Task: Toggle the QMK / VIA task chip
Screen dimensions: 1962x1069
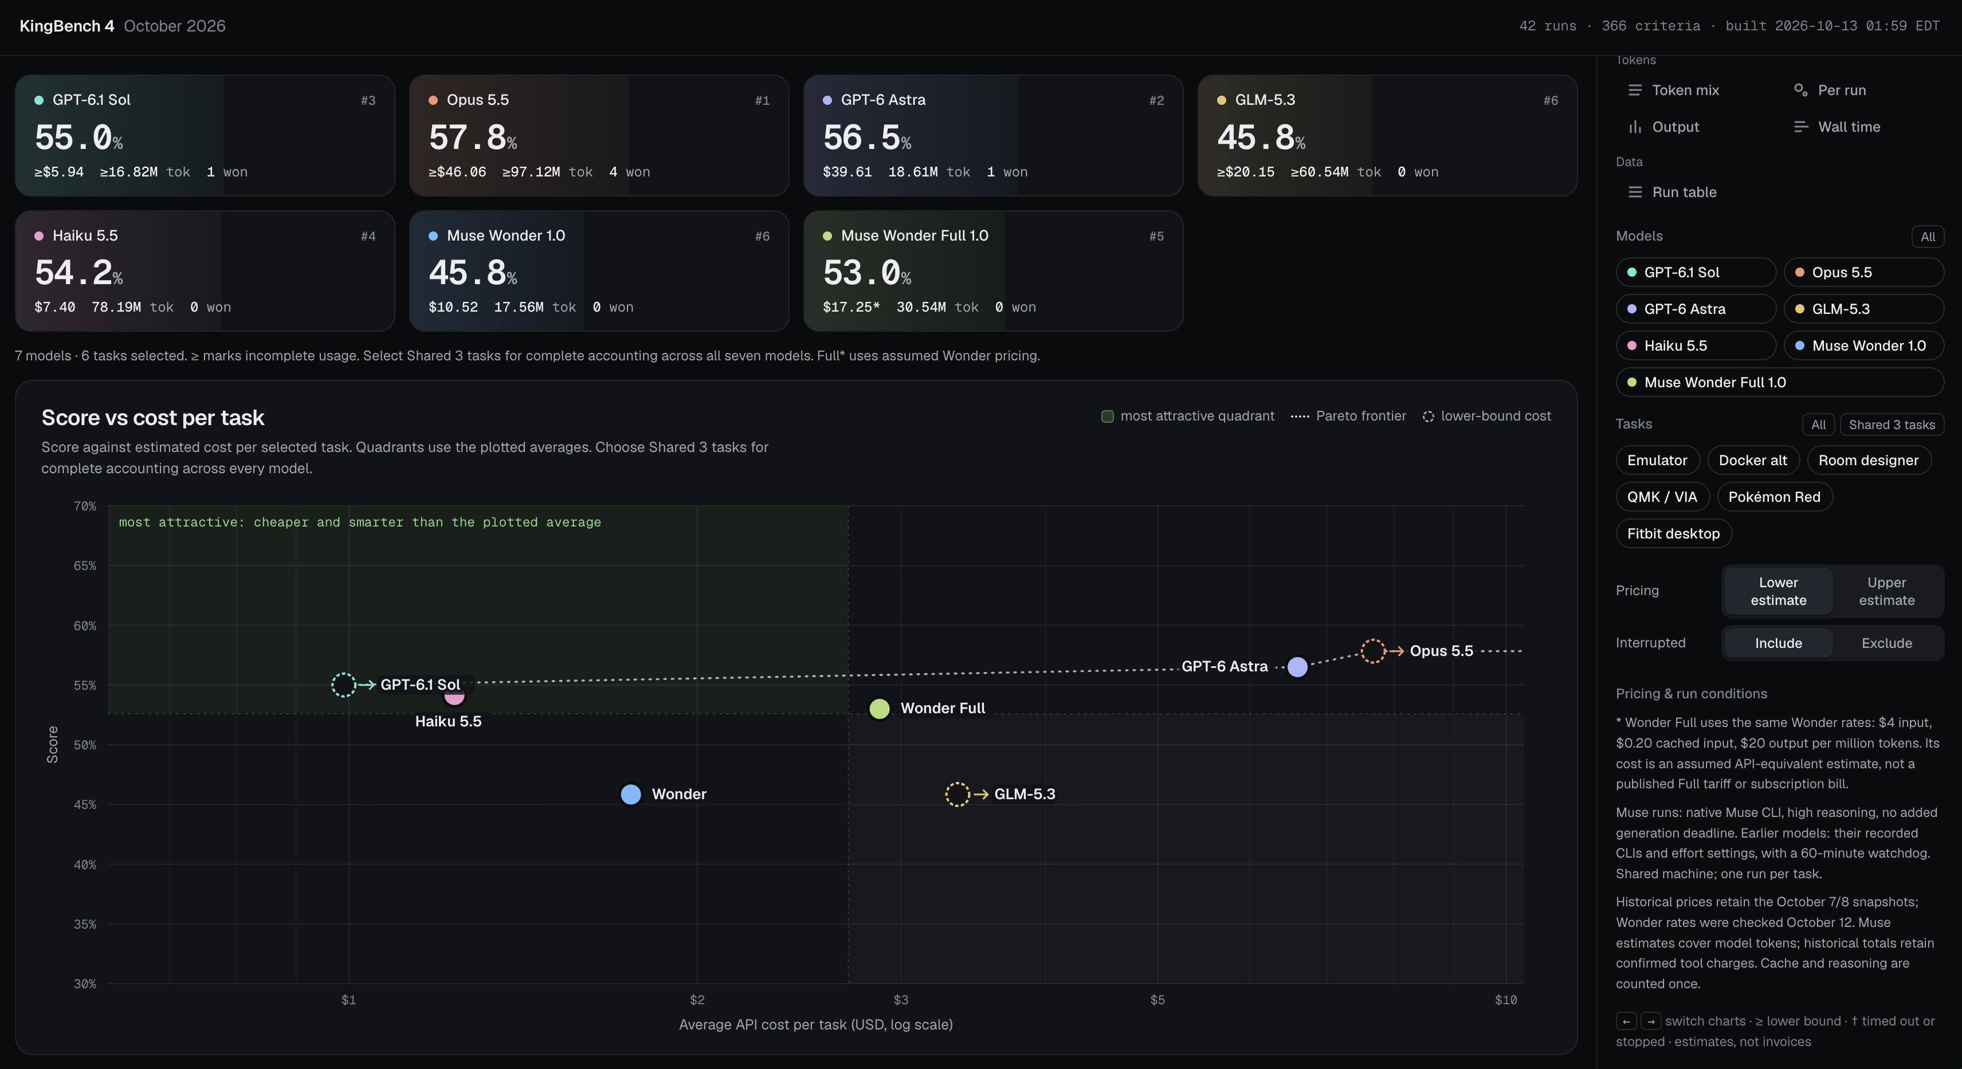Action: [1662, 497]
